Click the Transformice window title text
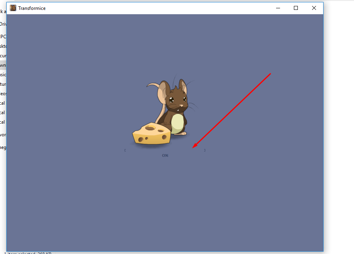This screenshot has width=354, height=254. pyautogui.click(x=32, y=8)
